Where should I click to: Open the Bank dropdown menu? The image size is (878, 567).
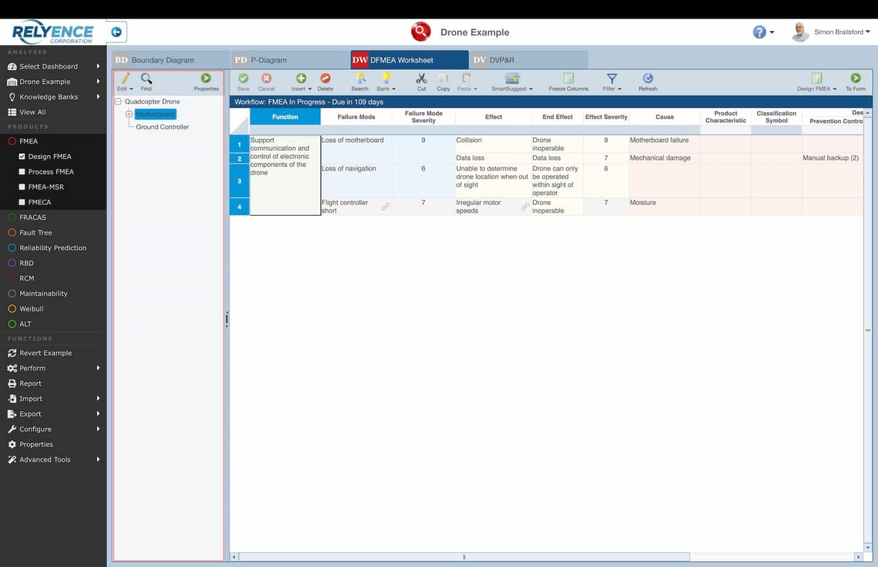click(x=386, y=81)
